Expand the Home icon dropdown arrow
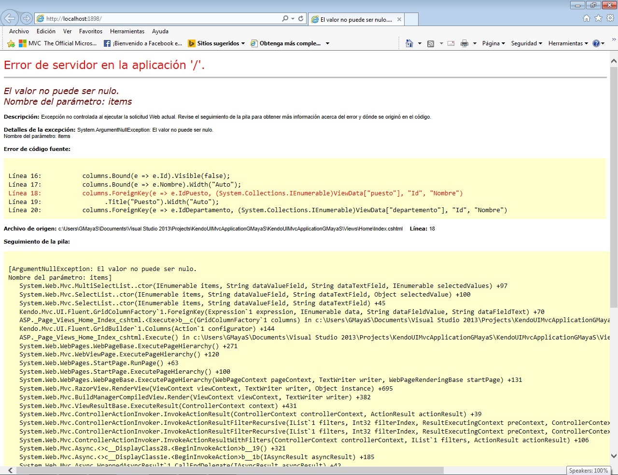 tap(420, 43)
